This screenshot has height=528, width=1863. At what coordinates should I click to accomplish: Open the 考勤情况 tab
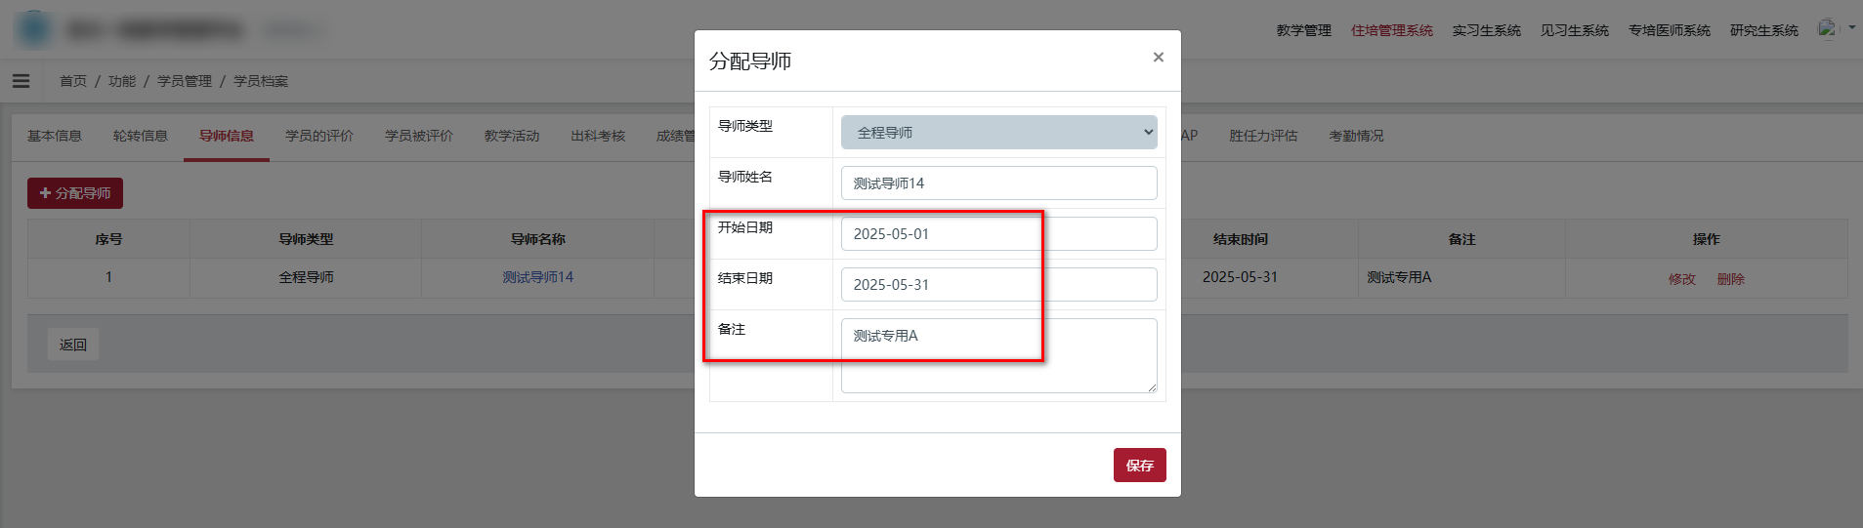1356,136
